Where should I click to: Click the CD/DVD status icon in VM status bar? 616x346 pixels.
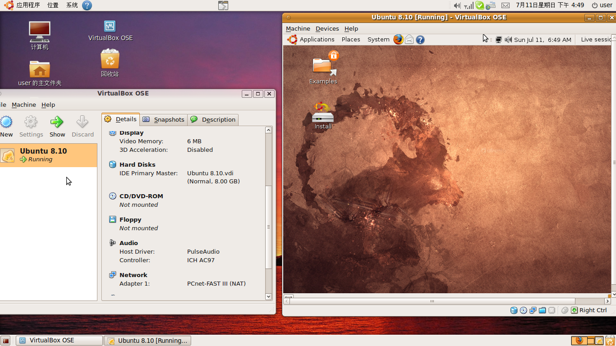[x=523, y=310]
